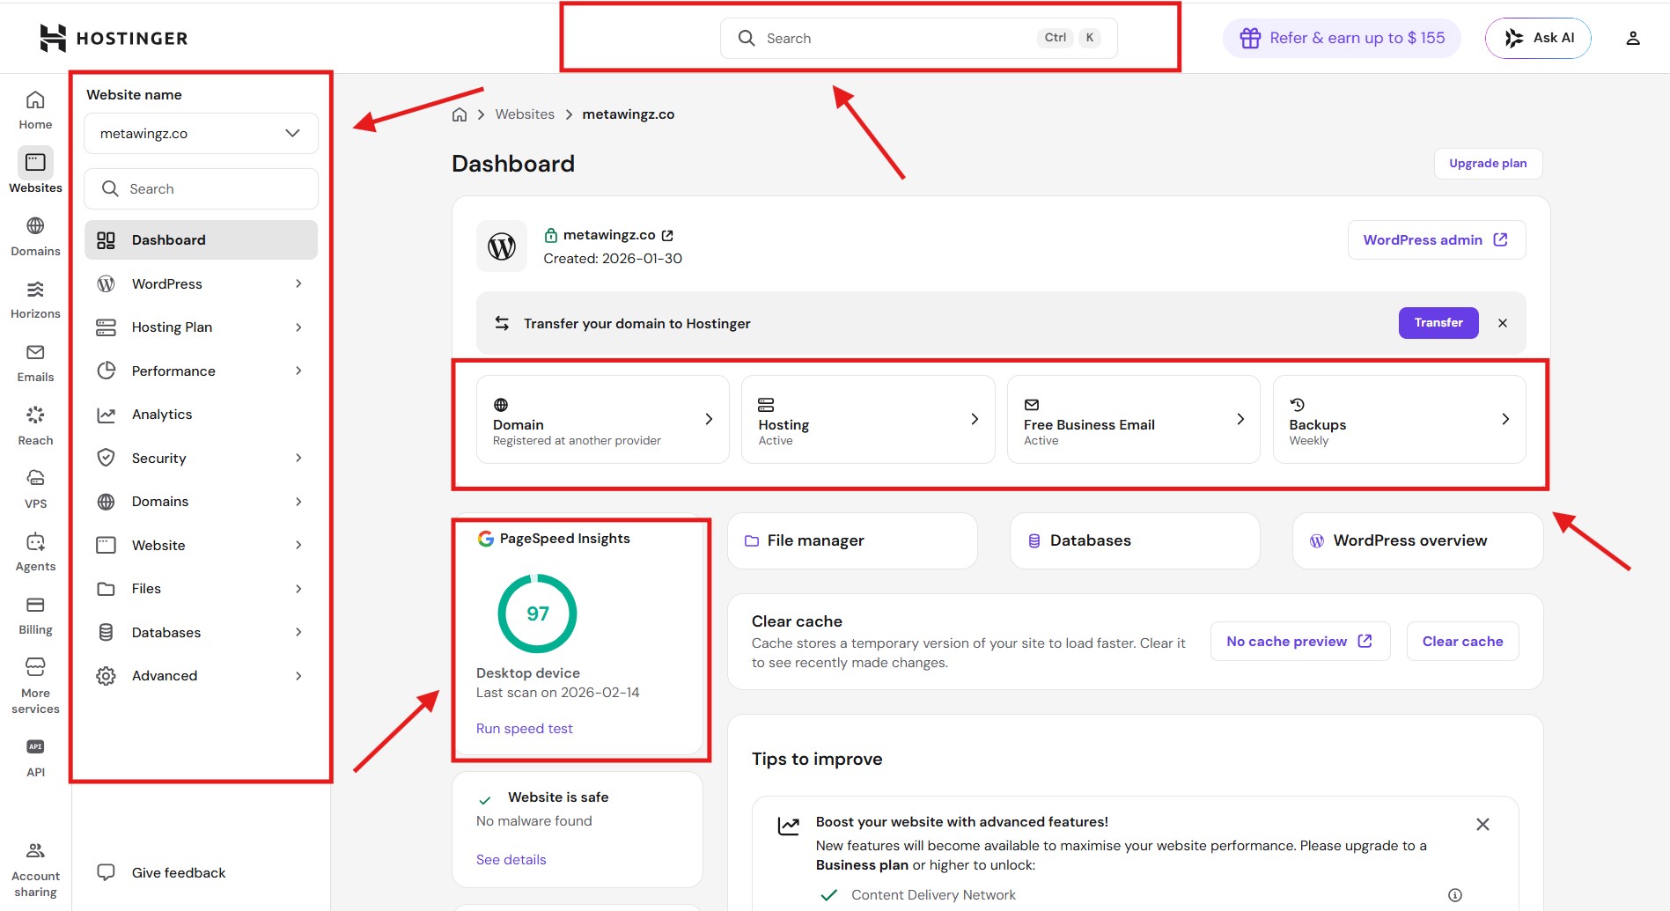Select Dashboard in the sidebar
1670x911 pixels.
tap(201, 240)
